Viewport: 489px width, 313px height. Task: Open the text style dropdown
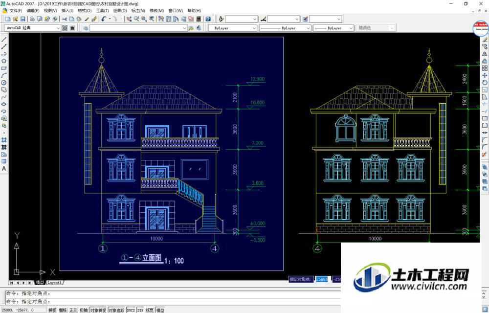pyautogui.click(x=242, y=19)
